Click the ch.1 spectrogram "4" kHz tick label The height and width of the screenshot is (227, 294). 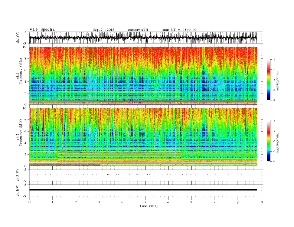click(x=26, y=82)
